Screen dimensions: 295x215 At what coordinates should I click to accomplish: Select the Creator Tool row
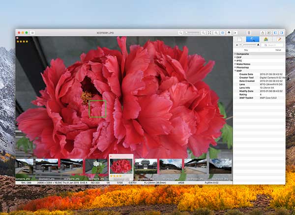coord(259,78)
